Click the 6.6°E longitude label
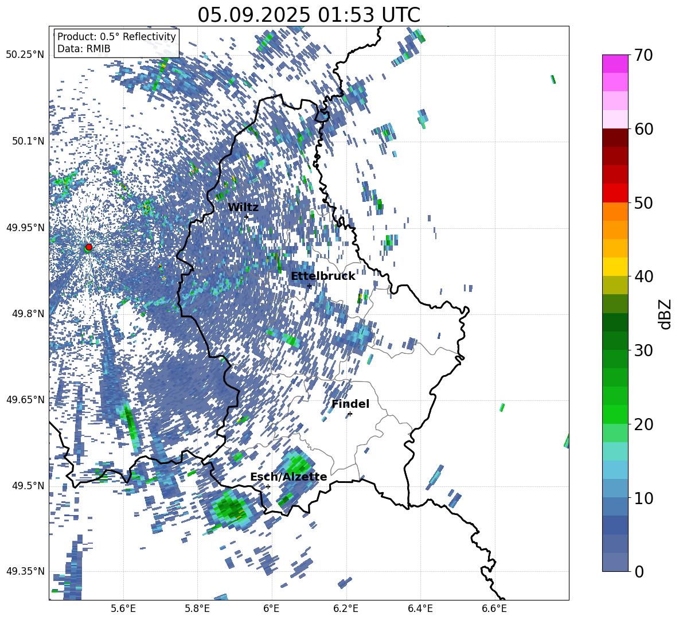The height and width of the screenshot is (620, 679). 494,609
